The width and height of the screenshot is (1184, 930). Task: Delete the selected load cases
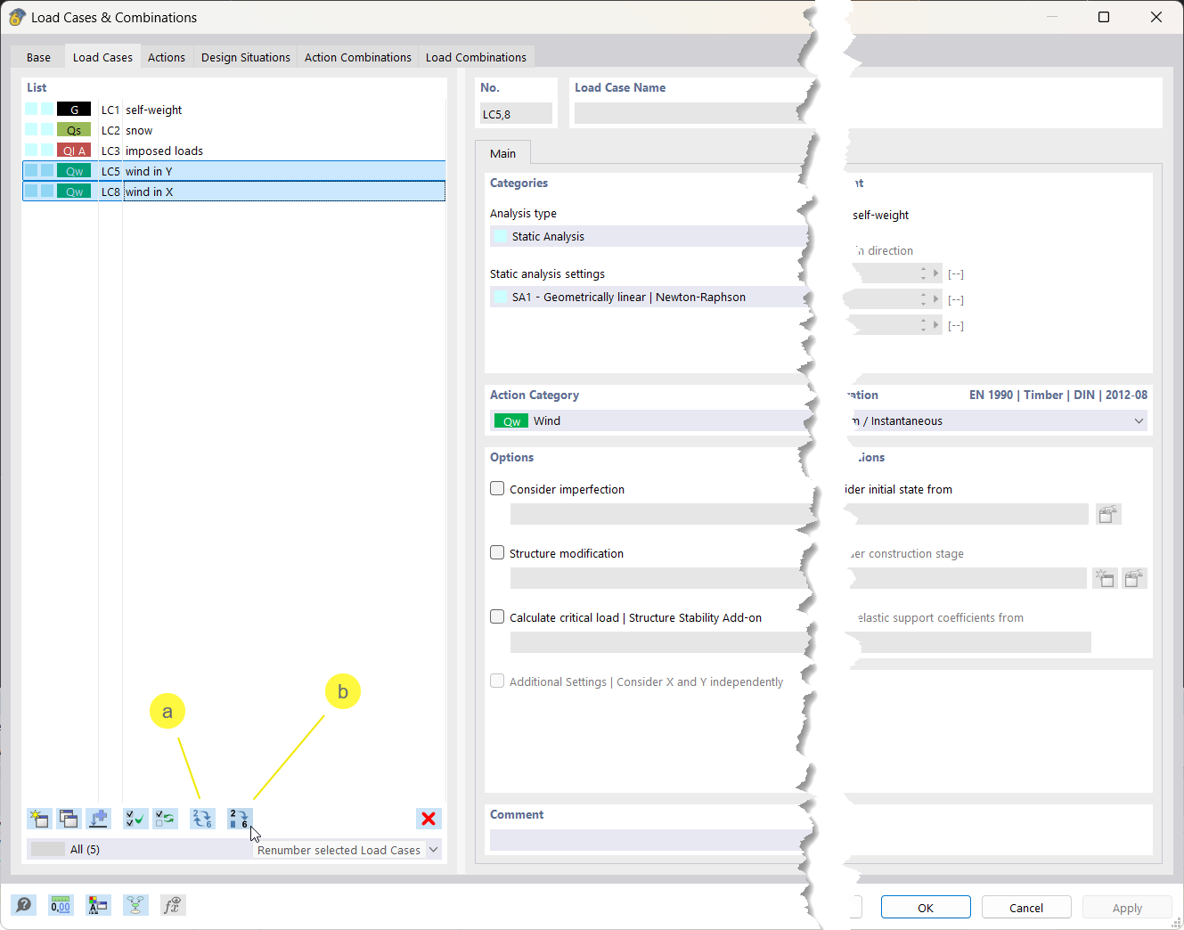[429, 819]
